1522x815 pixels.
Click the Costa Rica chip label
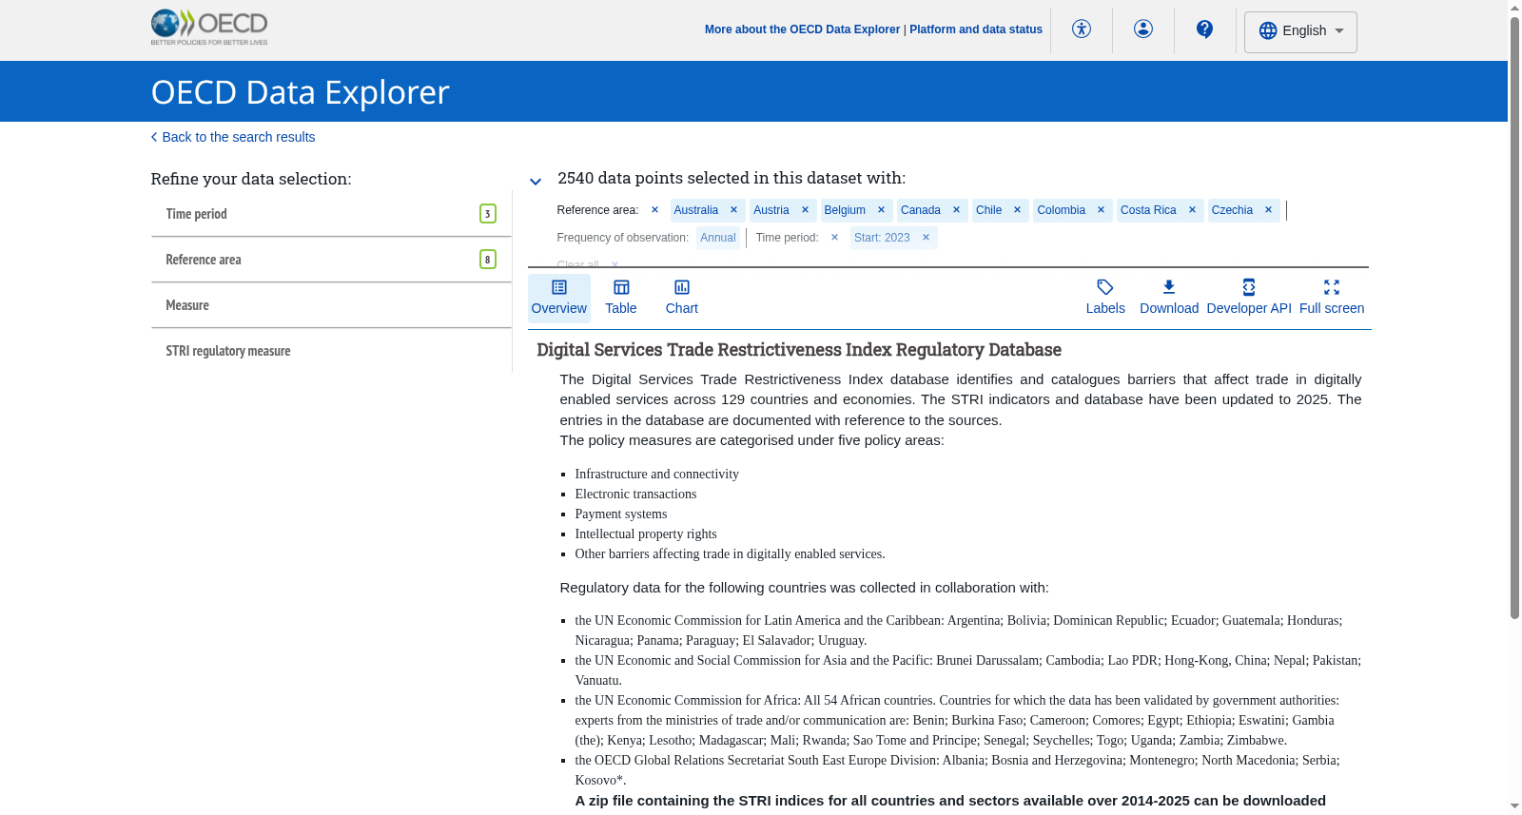click(1148, 210)
